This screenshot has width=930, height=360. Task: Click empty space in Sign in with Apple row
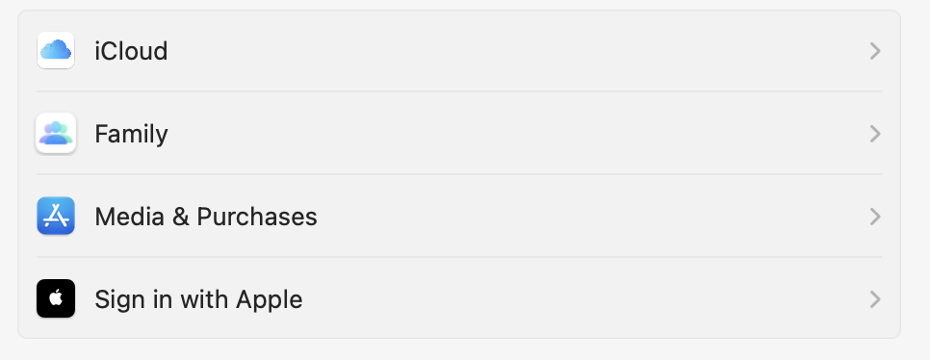tap(581, 299)
